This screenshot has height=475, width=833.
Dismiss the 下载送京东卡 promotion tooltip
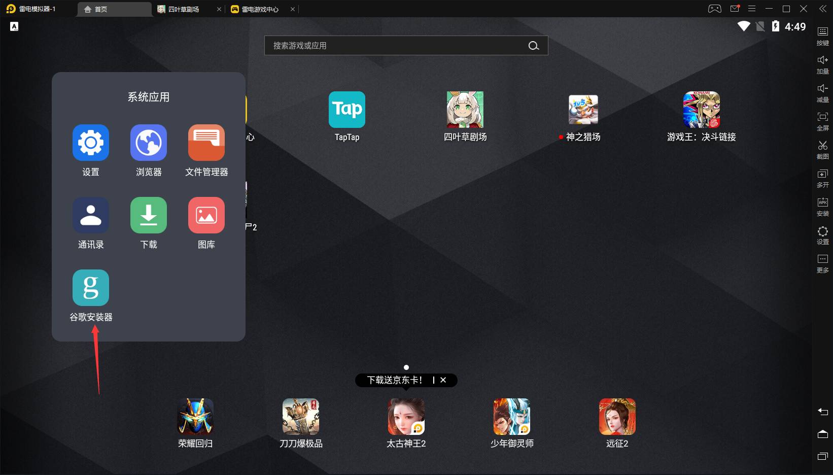pyautogui.click(x=443, y=380)
